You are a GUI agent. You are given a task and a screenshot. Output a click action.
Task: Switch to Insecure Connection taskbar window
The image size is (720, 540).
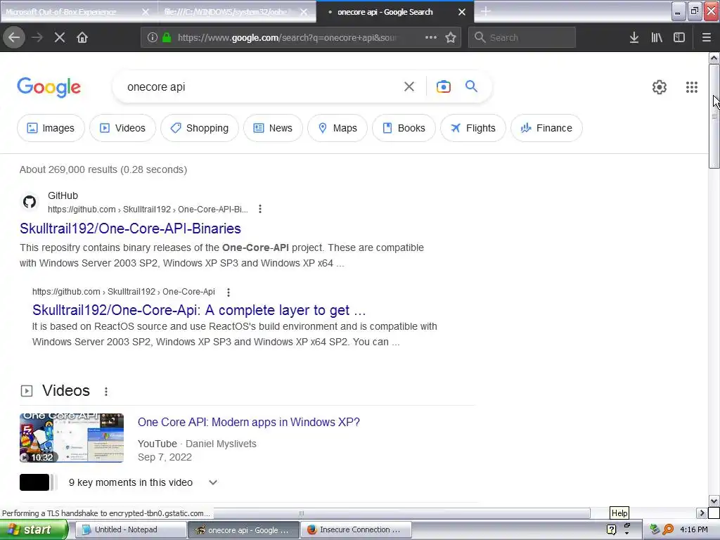tap(355, 530)
